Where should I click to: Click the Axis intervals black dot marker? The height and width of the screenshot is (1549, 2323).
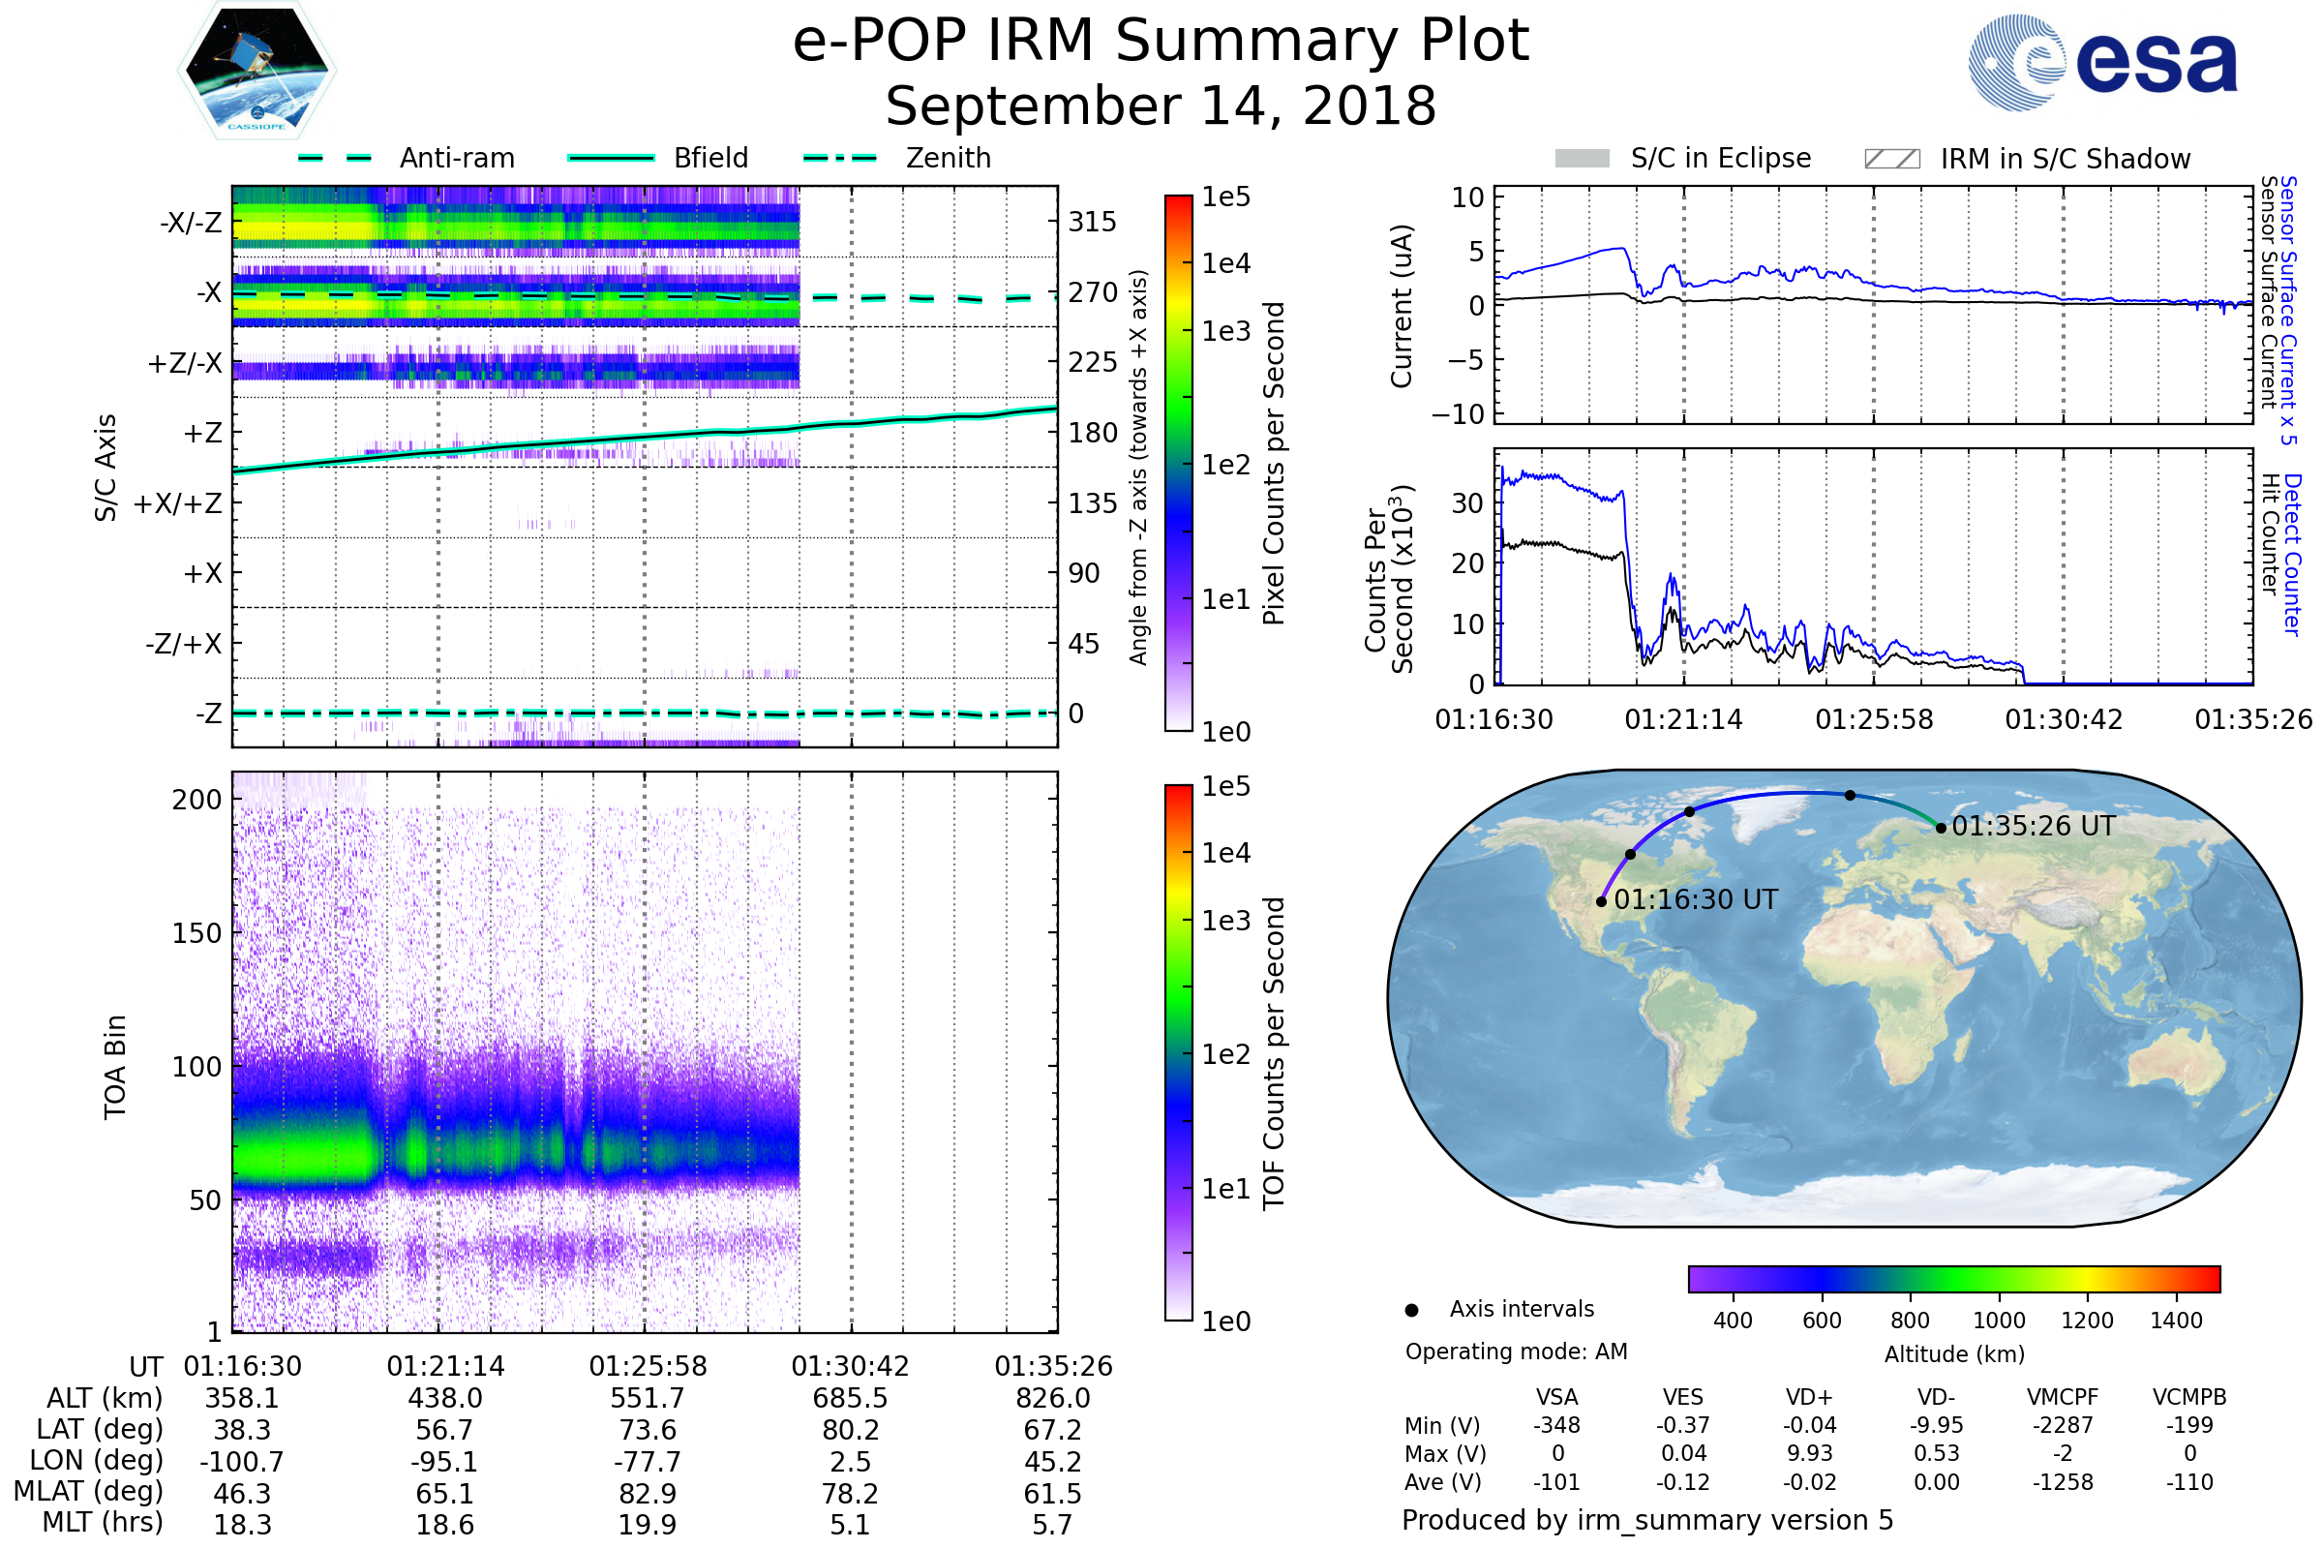1411,1310
